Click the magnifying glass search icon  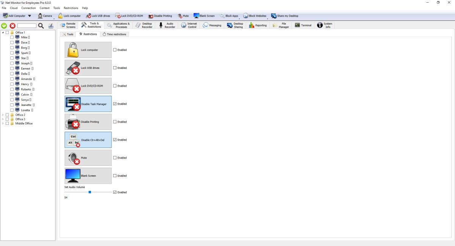pos(41,26)
